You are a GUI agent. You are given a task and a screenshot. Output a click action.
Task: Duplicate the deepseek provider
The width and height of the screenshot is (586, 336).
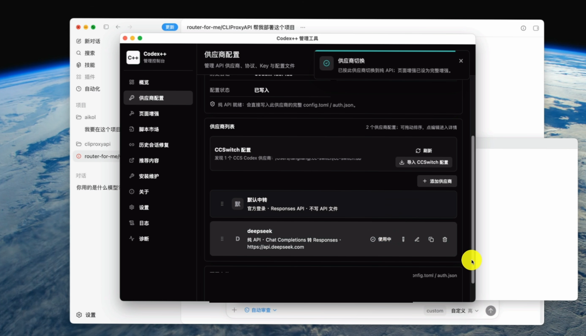(x=431, y=239)
